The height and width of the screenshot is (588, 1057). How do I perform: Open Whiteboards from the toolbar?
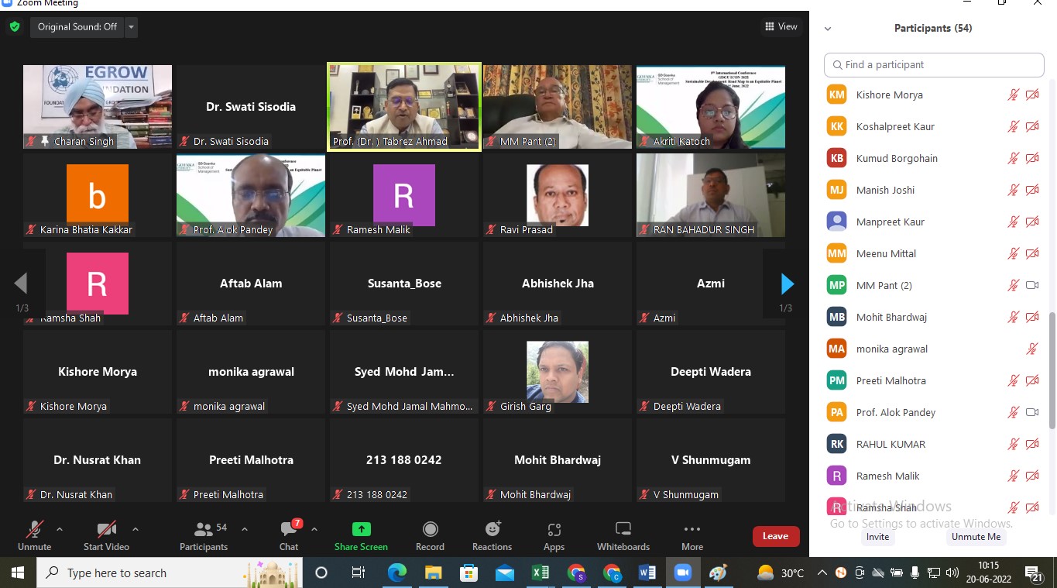pos(623,530)
